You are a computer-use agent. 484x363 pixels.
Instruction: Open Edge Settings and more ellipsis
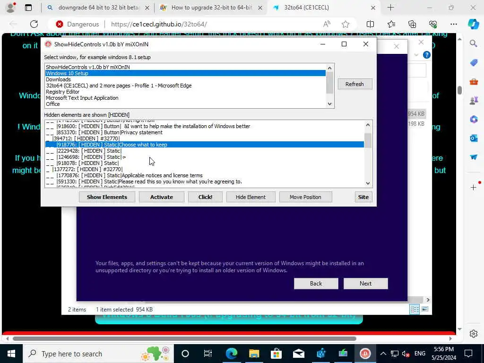point(453,24)
